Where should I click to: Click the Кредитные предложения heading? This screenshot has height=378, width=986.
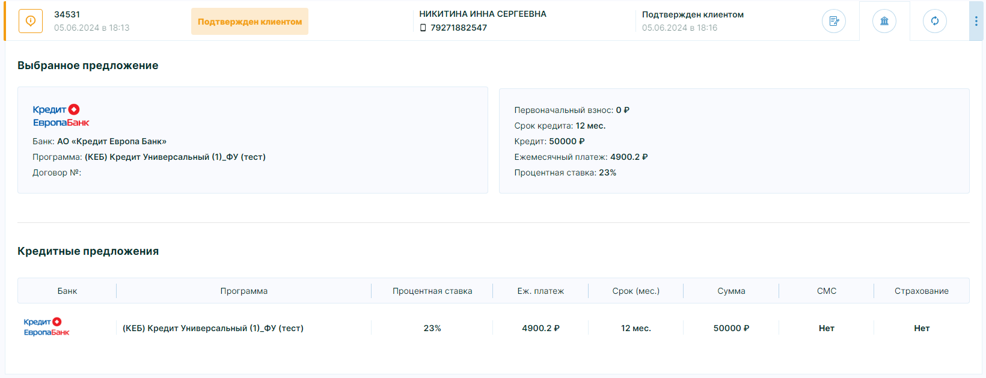pyautogui.click(x=88, y=251)
